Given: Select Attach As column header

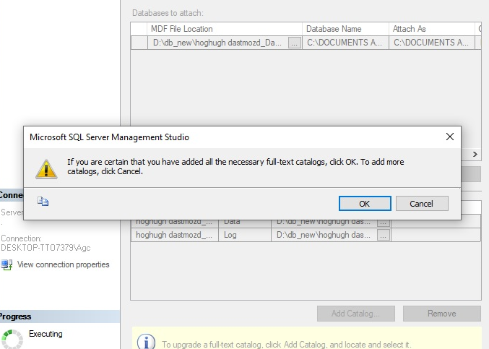Looking at the screenshot, I should coord(432,29).
